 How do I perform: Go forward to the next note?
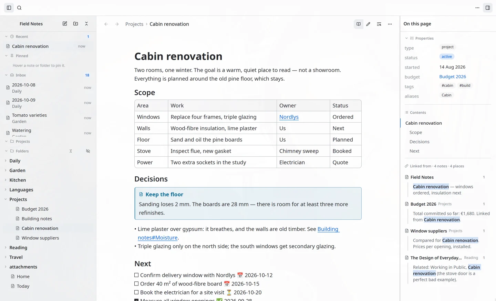click(x=117, y=24)
